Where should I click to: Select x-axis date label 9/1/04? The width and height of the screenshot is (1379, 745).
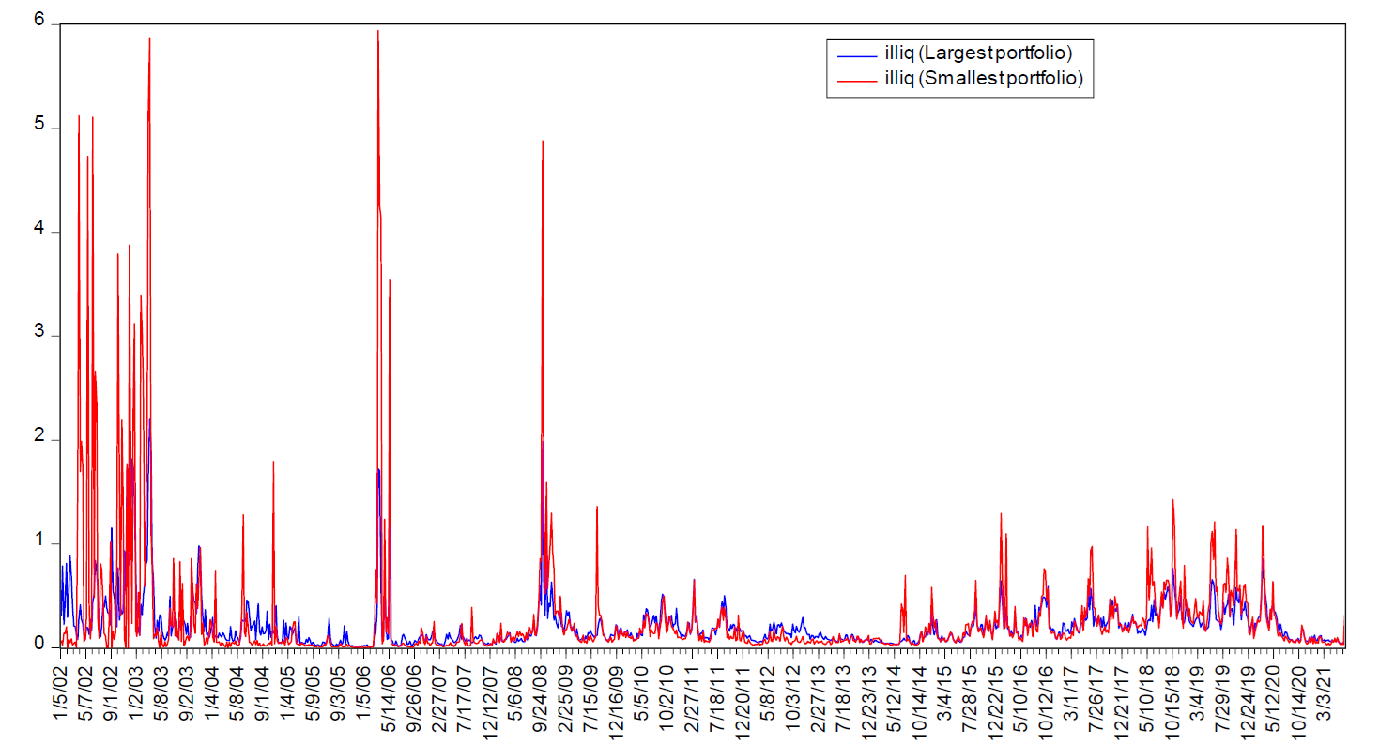tap(263, 692)
